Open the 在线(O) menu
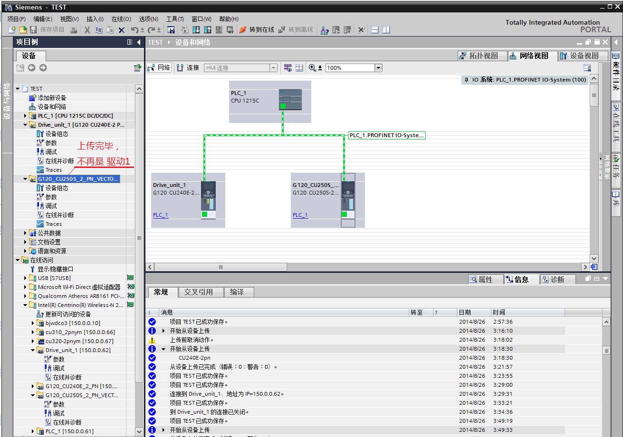Viewport: 623px width, 437px height. pos(121,19)
